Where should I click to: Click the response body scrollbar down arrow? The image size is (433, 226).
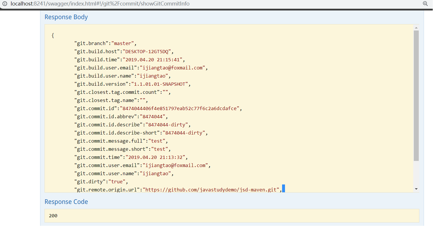(x=416, y=189)
